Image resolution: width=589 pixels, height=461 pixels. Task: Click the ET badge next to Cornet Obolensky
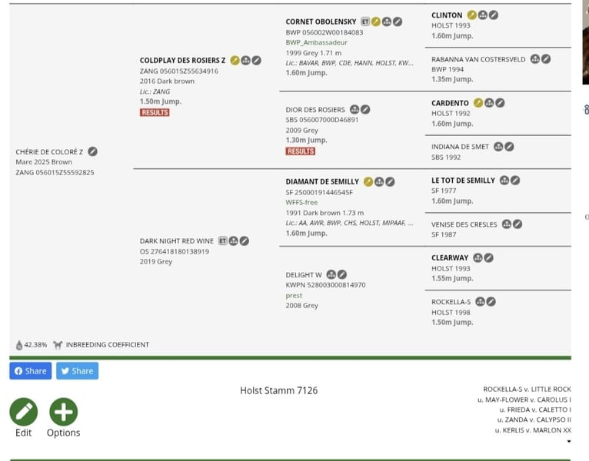[365, 22]
